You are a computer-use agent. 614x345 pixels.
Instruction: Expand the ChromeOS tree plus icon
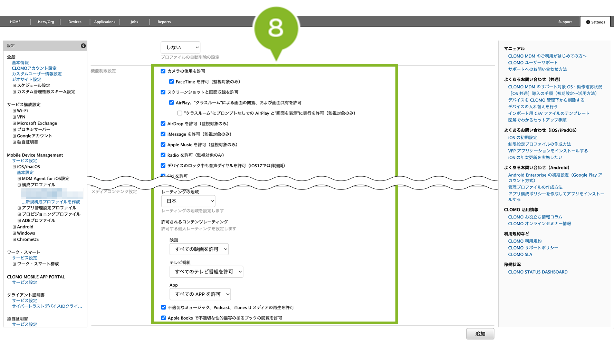[15, 240]
